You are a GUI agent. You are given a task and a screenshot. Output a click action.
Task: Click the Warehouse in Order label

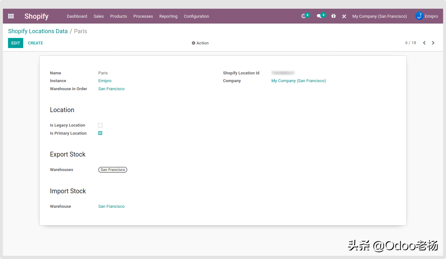click(x=69, y=89)
